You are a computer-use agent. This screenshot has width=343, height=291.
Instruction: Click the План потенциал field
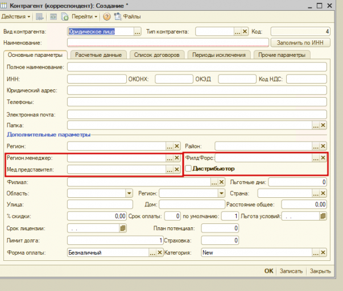coord(220,228)
